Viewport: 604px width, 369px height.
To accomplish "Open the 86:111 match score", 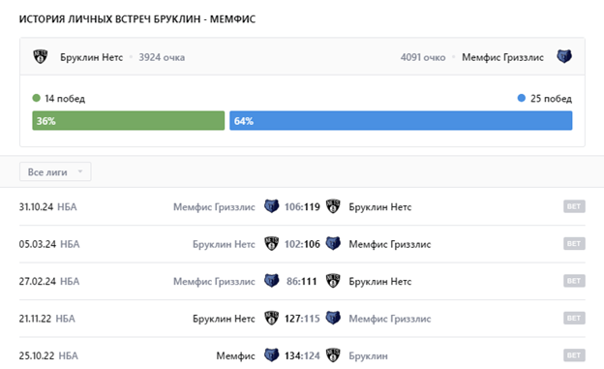I will click(x=302, y=282).
